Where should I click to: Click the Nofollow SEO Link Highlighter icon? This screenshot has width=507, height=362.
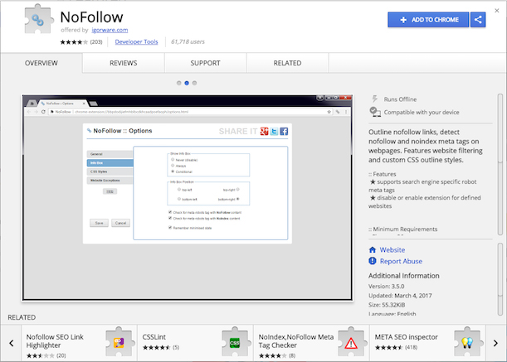(119, 342)
